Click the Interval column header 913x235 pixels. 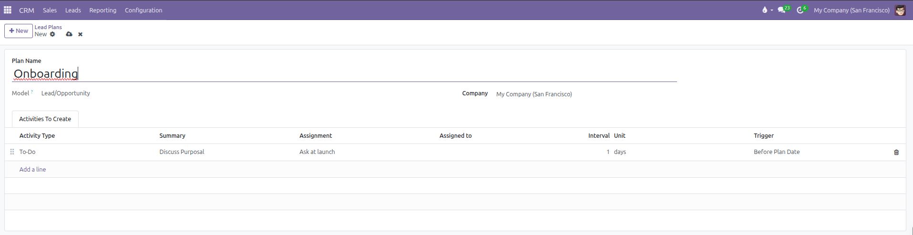(x=599, y=136)
